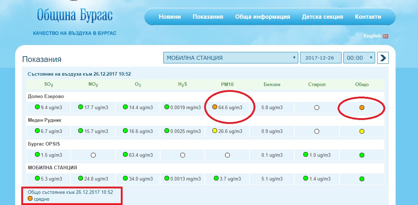The height and width of the screenshot is (205, 418).
Task: Click the SO2 column header
Action: click(48, 85)
